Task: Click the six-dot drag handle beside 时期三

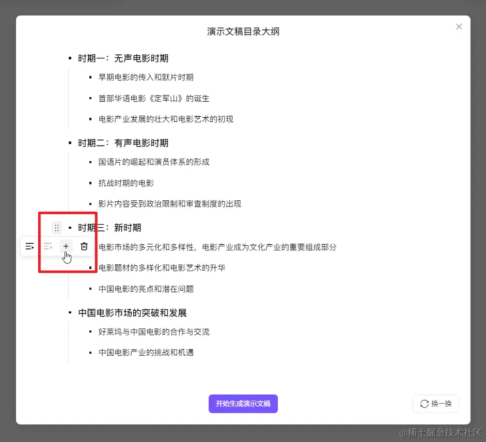Action: 56,227
